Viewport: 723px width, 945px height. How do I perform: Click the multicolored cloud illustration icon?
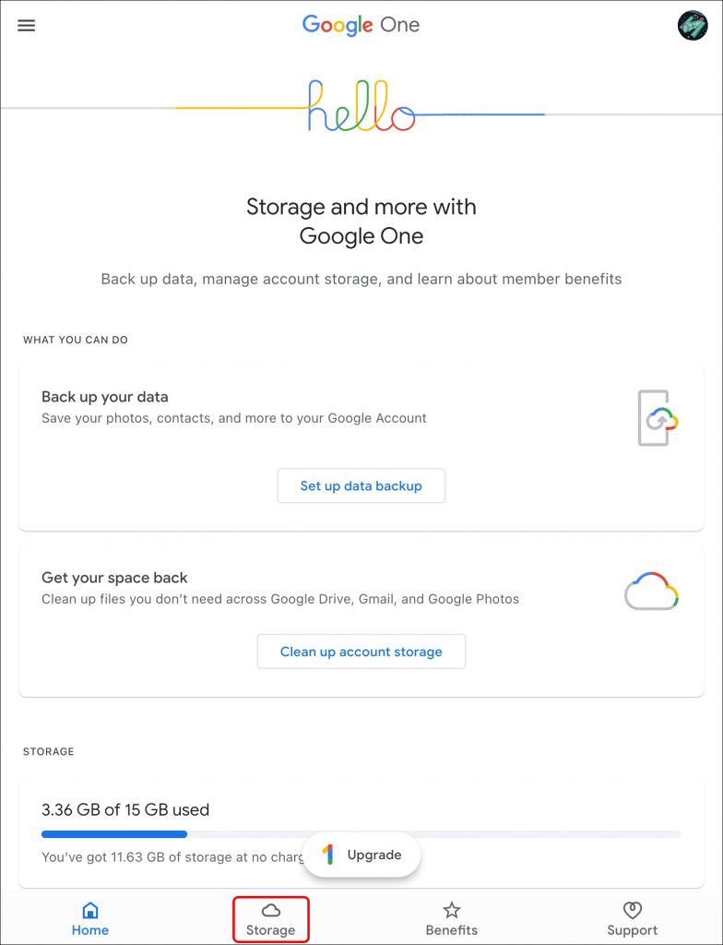651,591
